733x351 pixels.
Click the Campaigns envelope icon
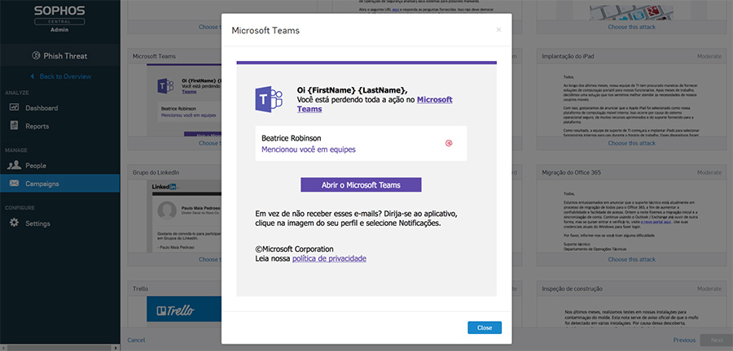14,184
